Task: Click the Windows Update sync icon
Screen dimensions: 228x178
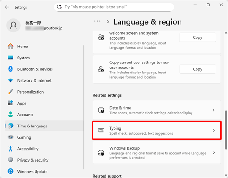Action: coord(10,171)
